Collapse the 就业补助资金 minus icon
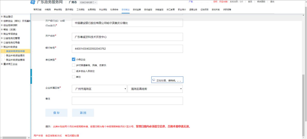Screen dimensions: 307x139 [2, 47]
